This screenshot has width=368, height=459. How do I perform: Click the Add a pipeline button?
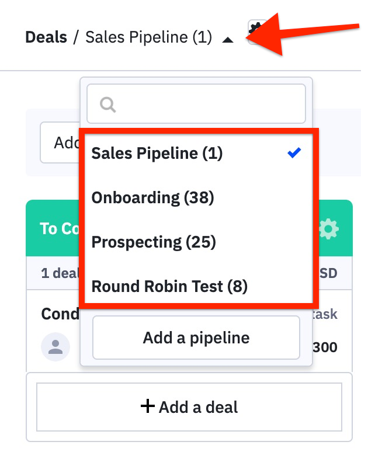pos(196,338)
